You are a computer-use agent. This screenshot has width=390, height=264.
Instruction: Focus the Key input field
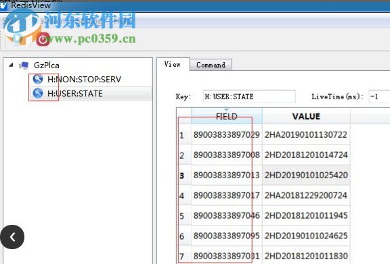249,97
